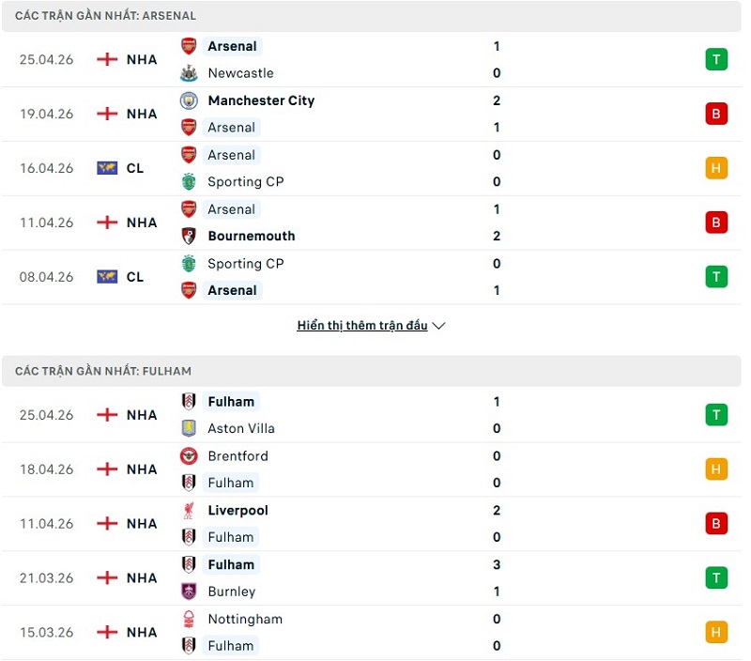This screenshot has height=661, width=751.
Task: Open the 'Hiển thị thêm trận đấu' link
Action: pos(362,325)
